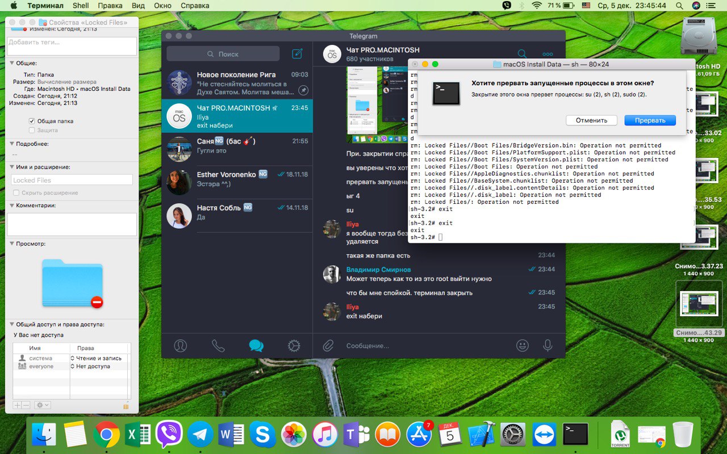
Task: Open Окно menu in menu bar
Action: click(x=162, y=5)
